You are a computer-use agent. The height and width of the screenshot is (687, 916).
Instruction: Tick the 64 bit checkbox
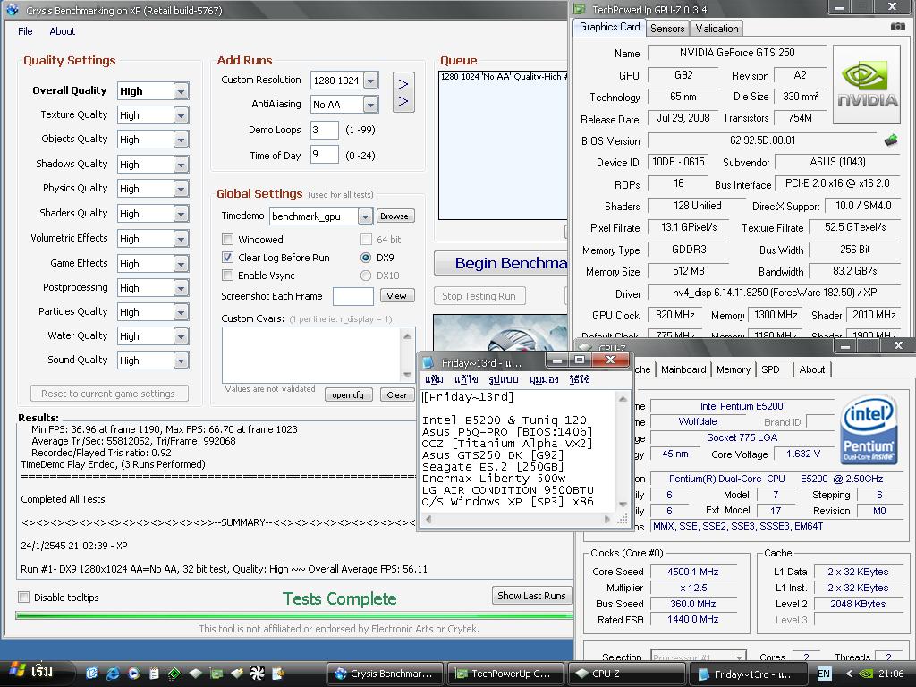click(366, 240)
